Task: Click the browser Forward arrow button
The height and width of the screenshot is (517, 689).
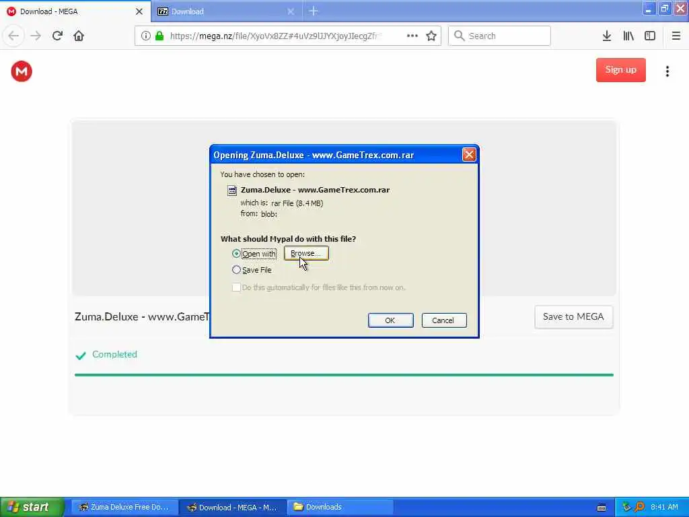Action: [x=36, y=36]
